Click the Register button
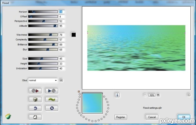 click(121, 117)
